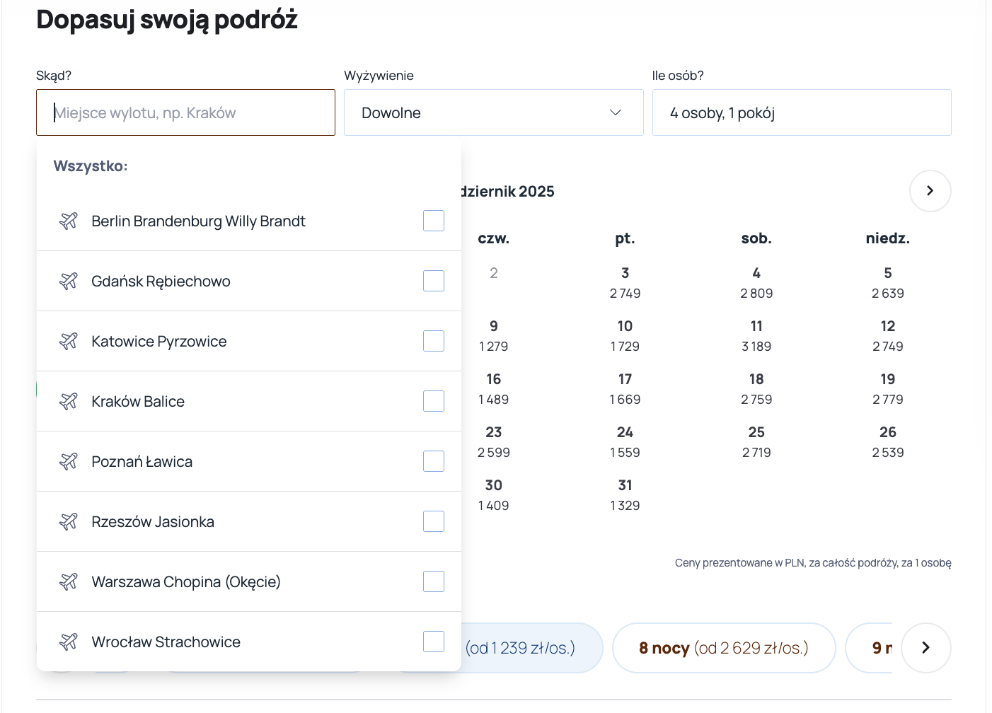The height and width of the screenshot is (713, 992).
Task: Click the plane icon beside Katowice Pyrzowice
Action: click(69, 342)
